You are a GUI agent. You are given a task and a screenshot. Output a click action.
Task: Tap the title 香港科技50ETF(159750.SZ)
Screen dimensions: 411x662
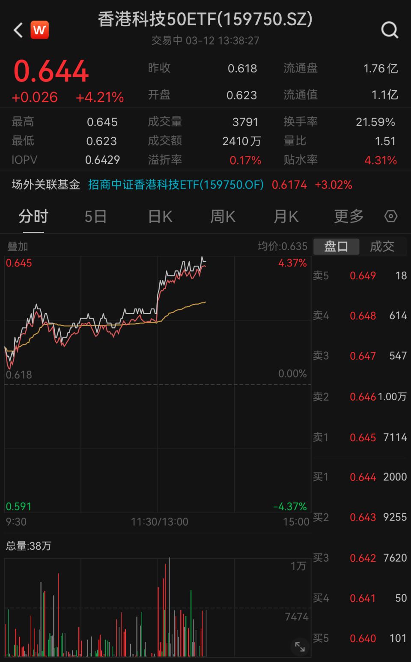point(205,19)
